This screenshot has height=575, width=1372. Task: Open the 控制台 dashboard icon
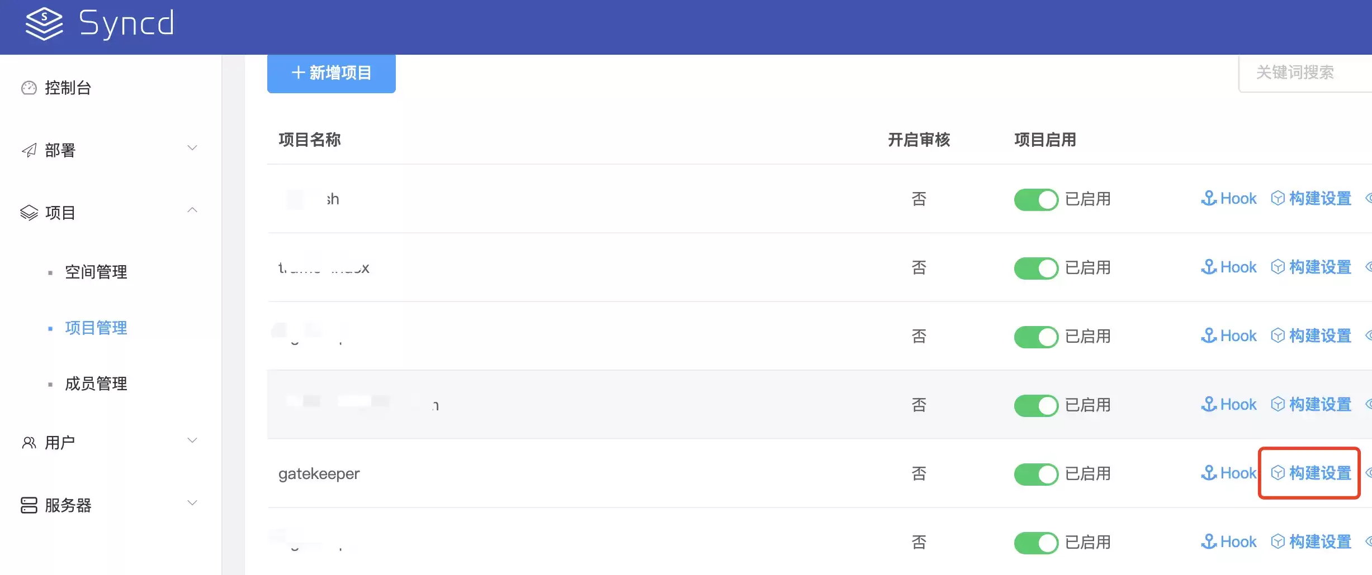(x=29, y=88)
